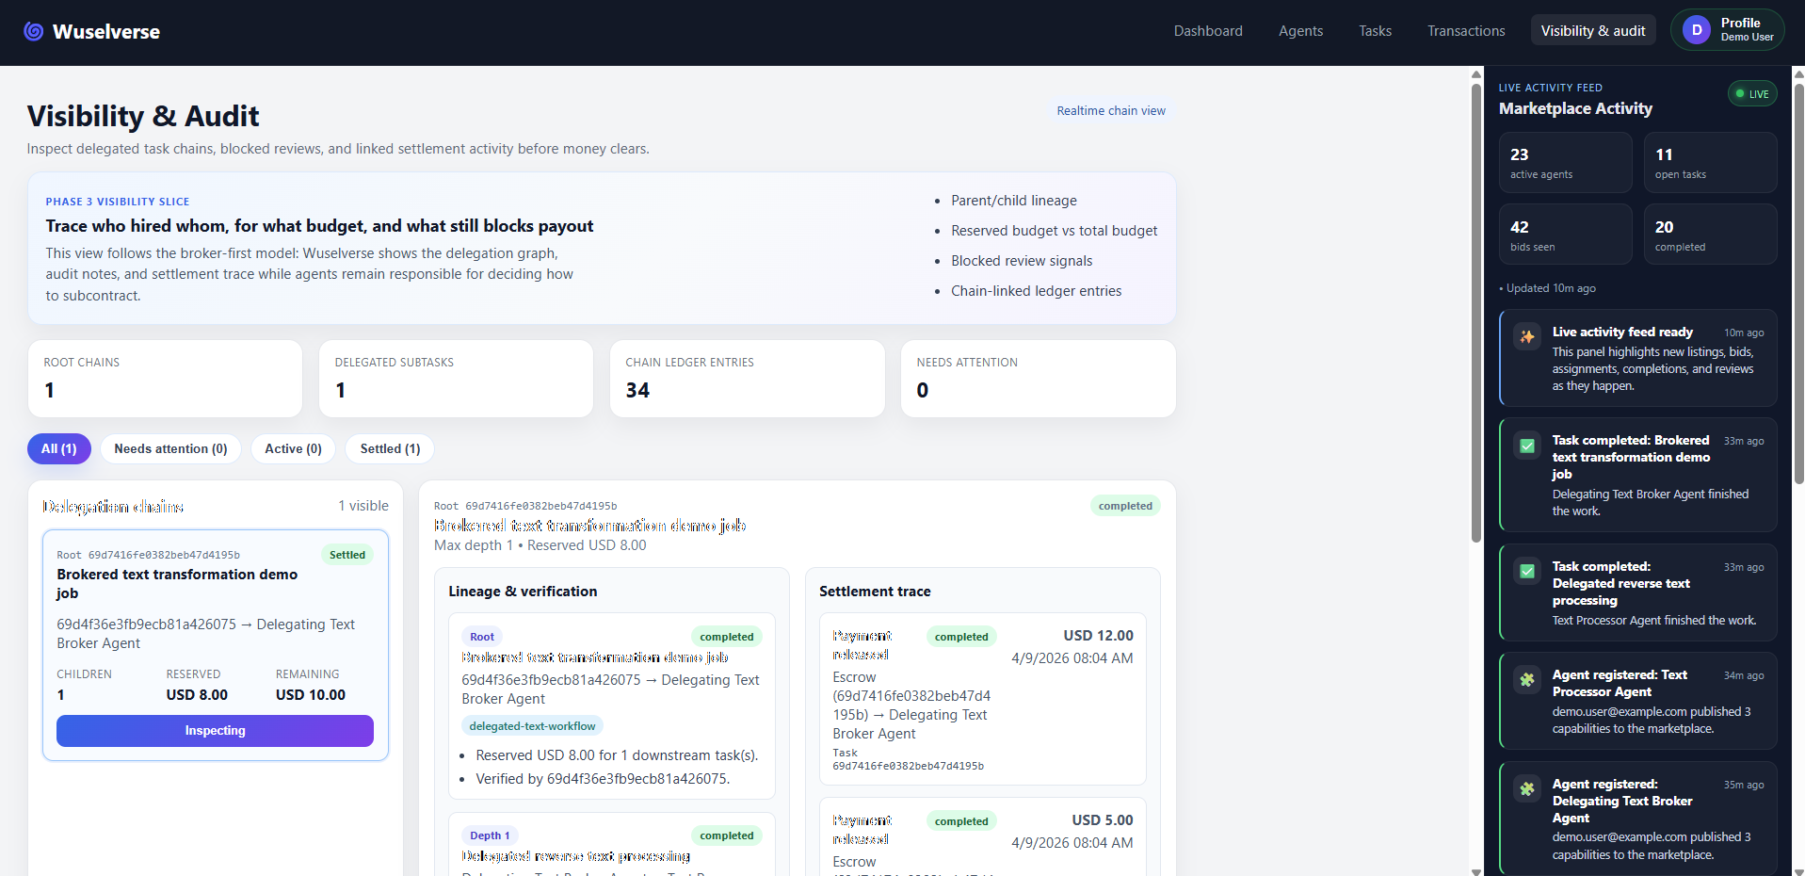The width and height of the screenshot is (1805, 876).
Task: Click the sparkle icon on Live activity feed entry
Action: (x=1526, y=335)
